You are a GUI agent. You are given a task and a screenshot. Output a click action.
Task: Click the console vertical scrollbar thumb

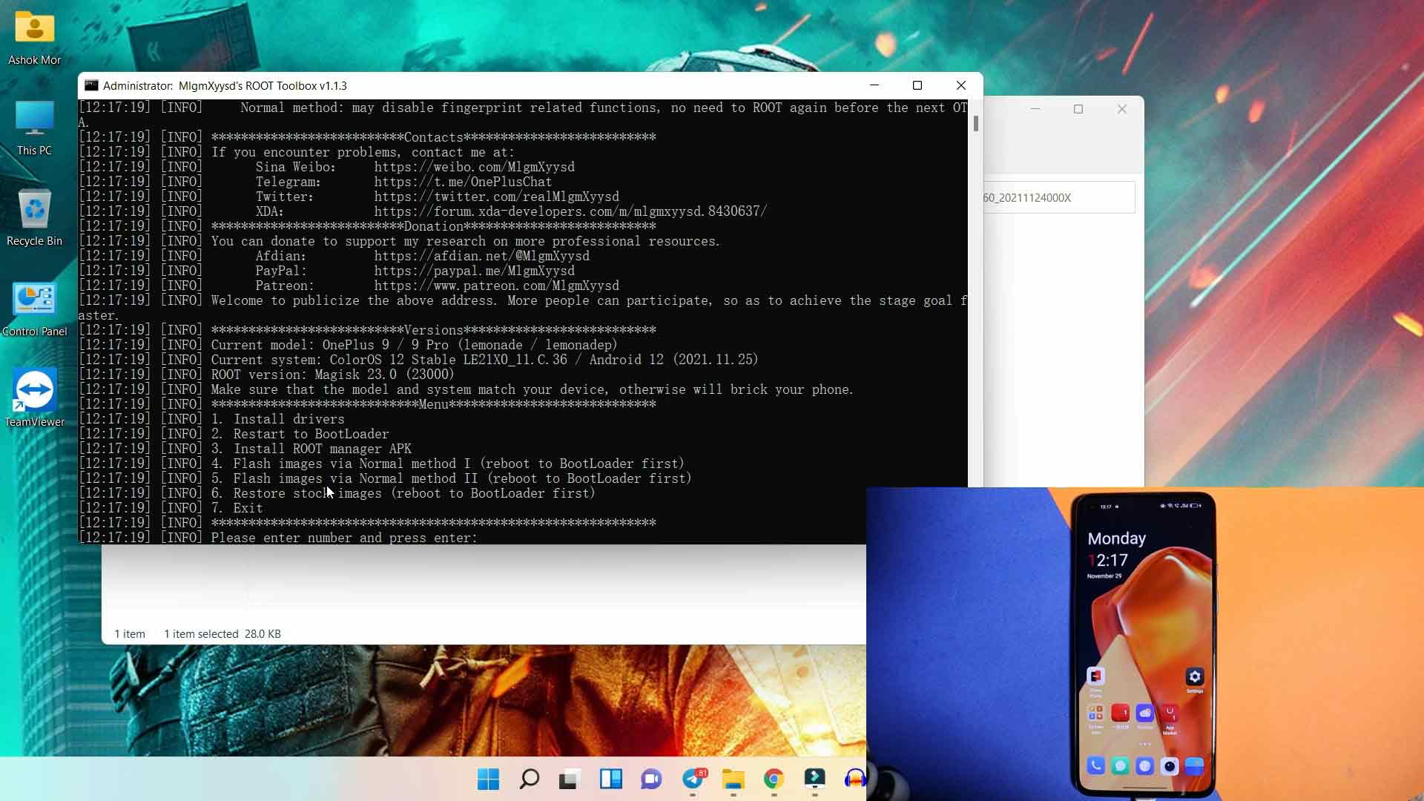pos(975,123)
